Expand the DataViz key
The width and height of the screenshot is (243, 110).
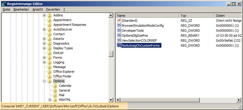click(x=44, y=39)
